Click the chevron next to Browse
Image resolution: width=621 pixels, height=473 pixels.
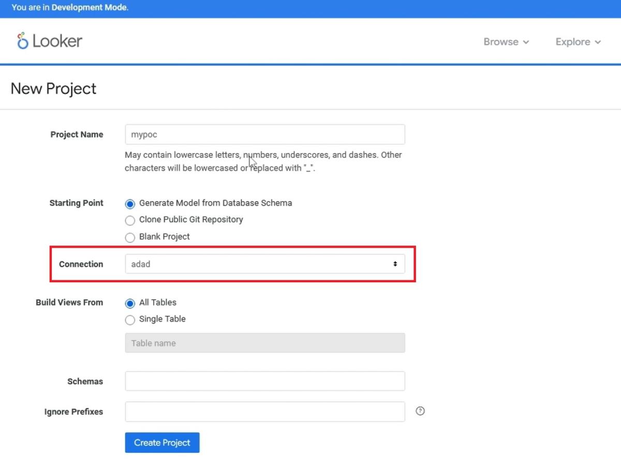click(x=526, y=42)
